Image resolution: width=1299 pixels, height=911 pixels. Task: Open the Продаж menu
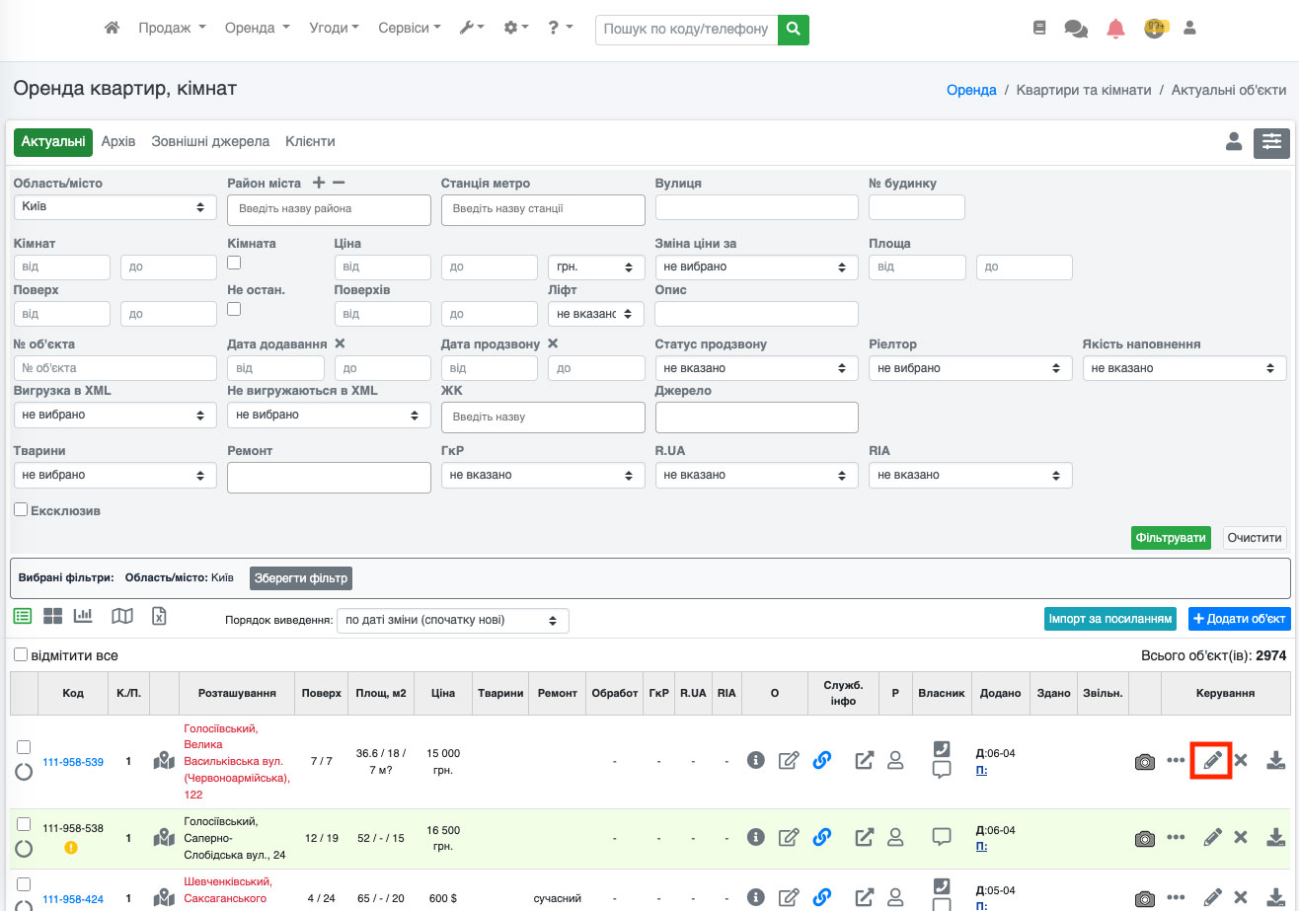coord(172,28)
